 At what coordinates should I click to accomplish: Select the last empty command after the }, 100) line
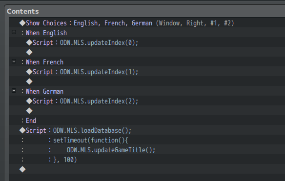[x=147, y=169]
